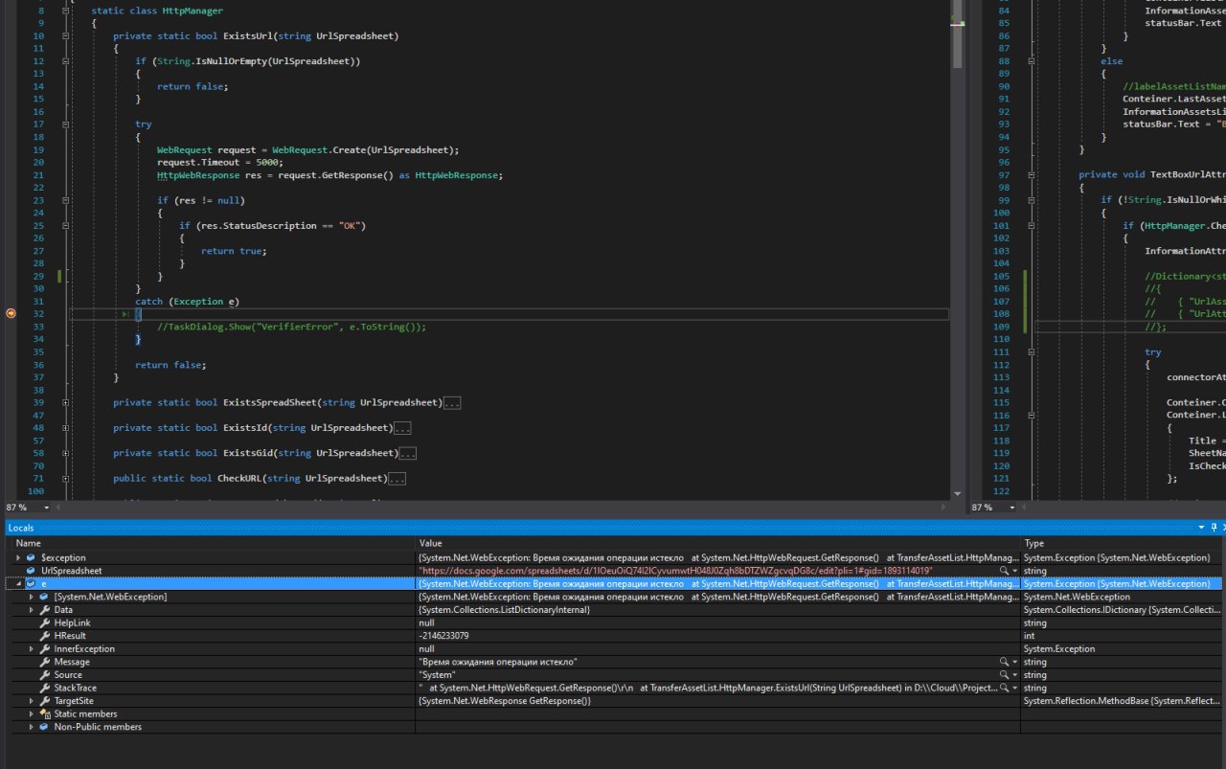Open the text visualizer for the Message value
1226x769 pixels.
(1004, 662)
